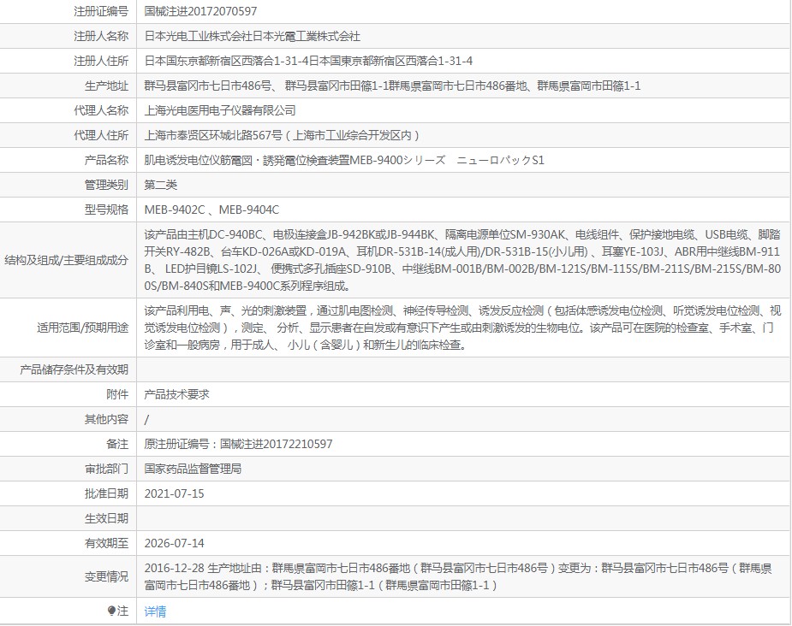Image resolution: width=792 pixels, height=626 pixels.
Task: Select intended use text starting 该产品利用电、声、光
Action: (462, 328)
